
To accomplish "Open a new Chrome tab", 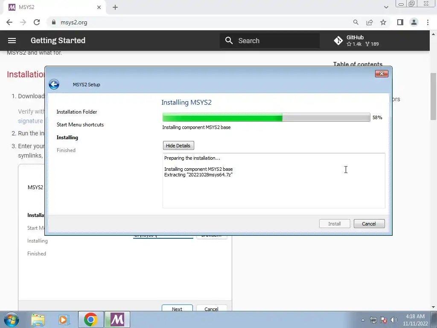I will tap(115, 7).
